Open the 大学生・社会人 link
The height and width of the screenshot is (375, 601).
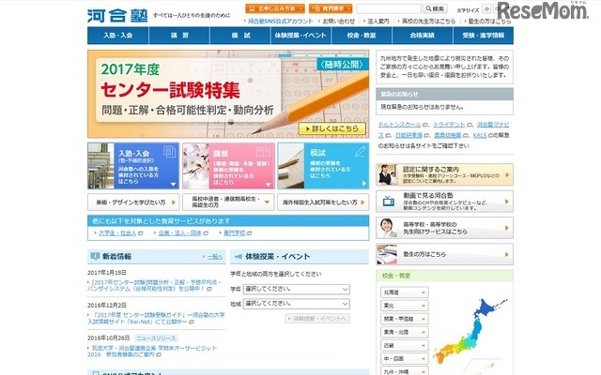click(117, 233)
